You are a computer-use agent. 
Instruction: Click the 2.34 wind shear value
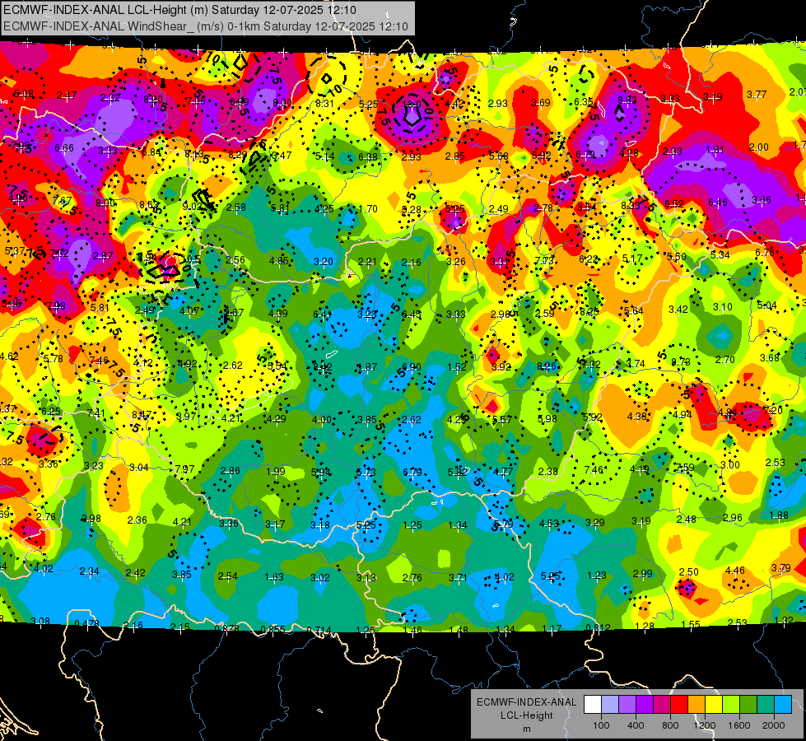(x=90, y=571)
